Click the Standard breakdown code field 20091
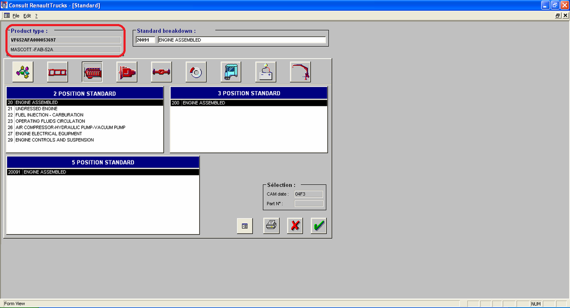This screenshot has width=570, height=308. coord(146,40)
